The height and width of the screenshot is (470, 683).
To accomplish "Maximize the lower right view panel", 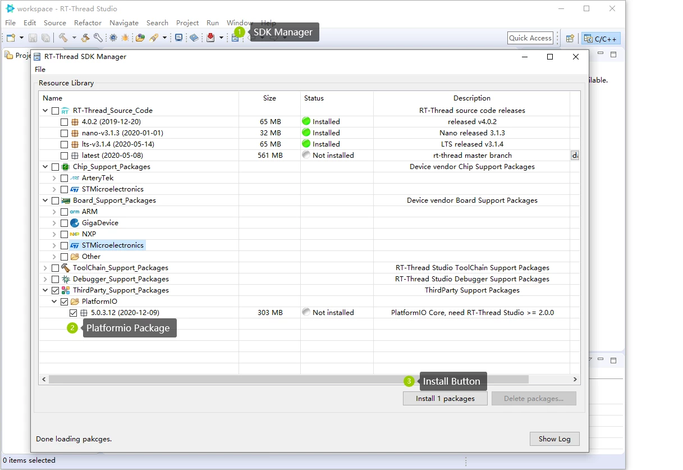I will point(613,360).
